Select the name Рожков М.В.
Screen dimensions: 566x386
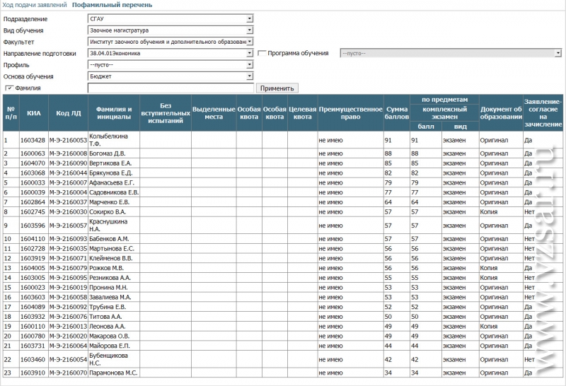coord(107,268)
